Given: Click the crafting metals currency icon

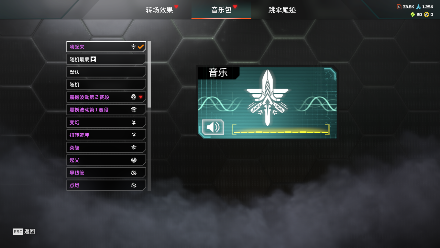Looking at the screenshot, I should (x=419, y=7).
